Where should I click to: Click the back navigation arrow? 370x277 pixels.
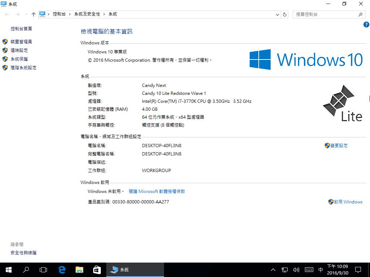[7, 14]
